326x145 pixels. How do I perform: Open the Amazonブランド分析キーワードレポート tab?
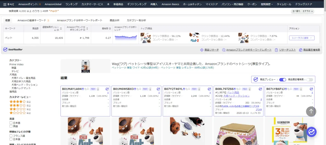pos(80,20)
